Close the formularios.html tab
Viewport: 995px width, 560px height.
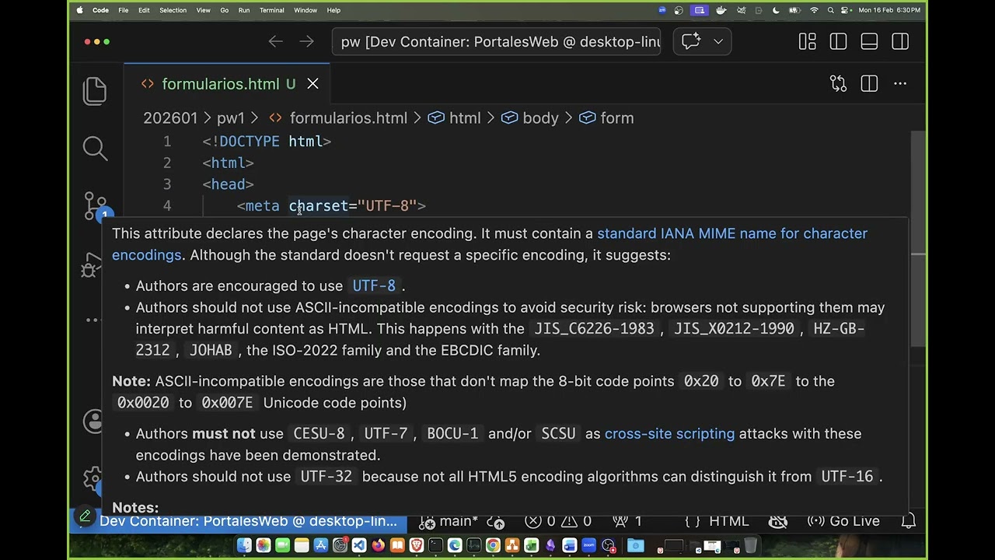312,83
